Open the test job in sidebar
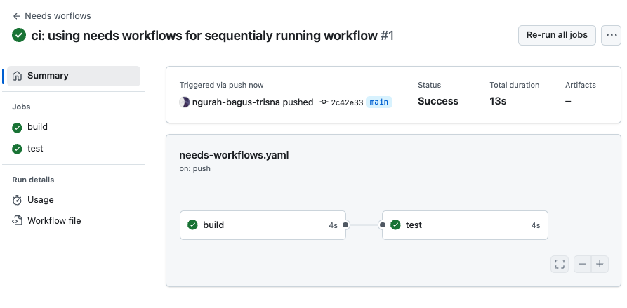Image resolution: width=627 pixels, height=308 pixels. pos(35,149)
